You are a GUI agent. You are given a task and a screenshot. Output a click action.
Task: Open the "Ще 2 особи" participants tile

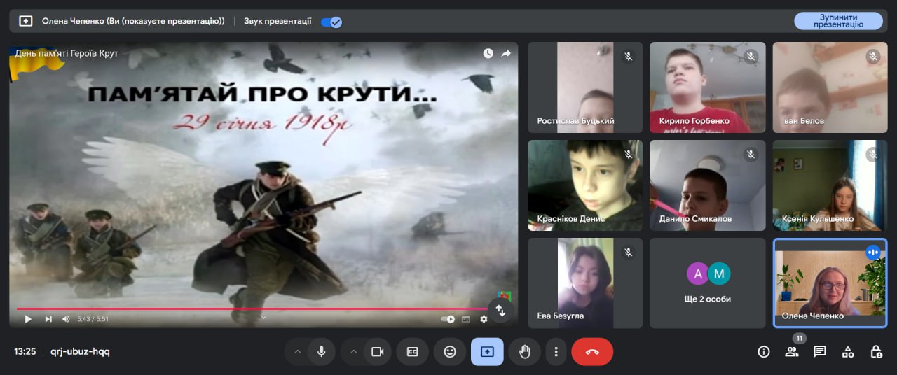pyautogui.click(x=708, y=283)
